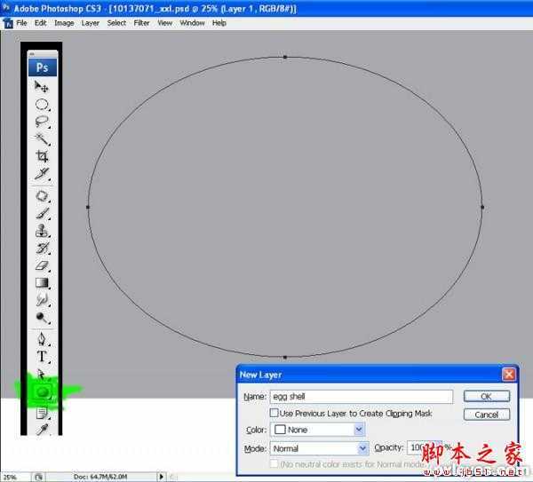The width and height of the screenshot is (533, 482).
Task: Select the Brush tool
Action: [x=42, y=214]
